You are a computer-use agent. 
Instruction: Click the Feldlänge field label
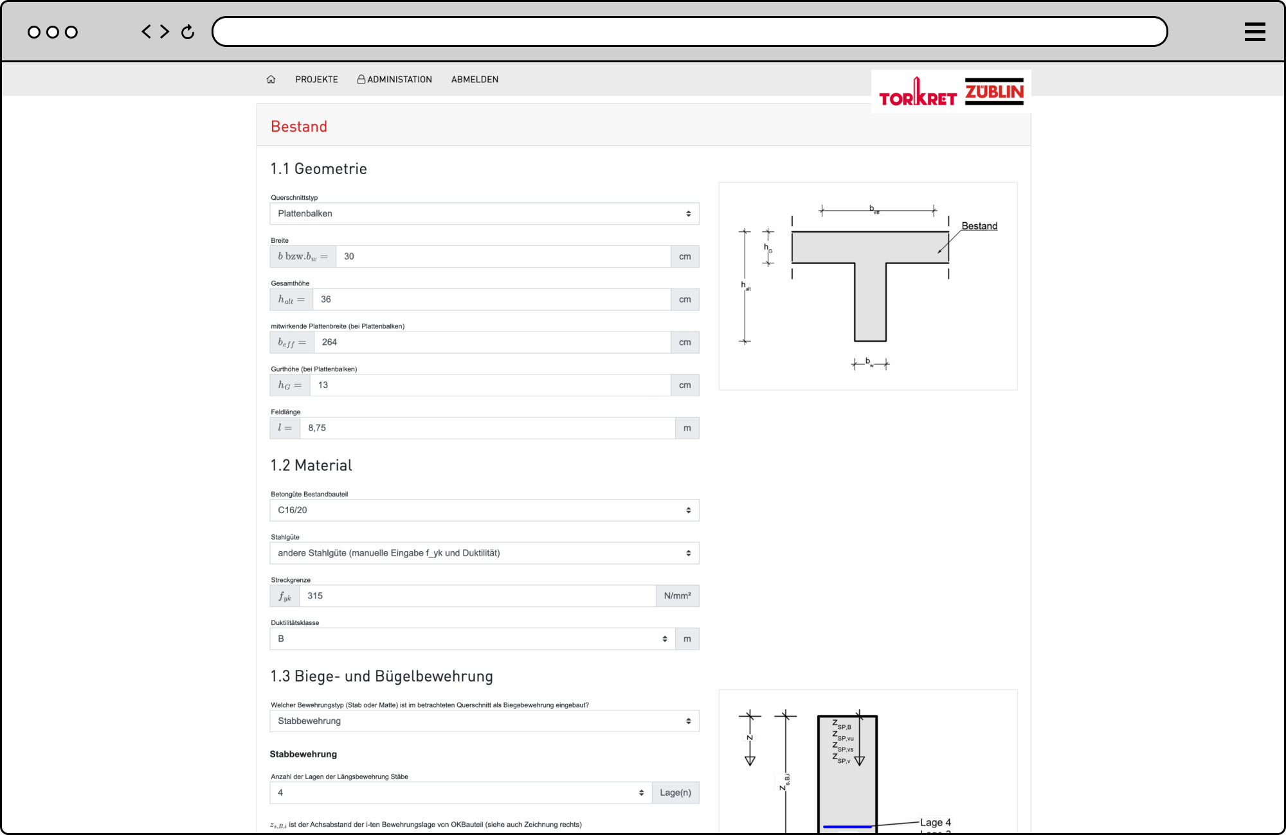[285, 412]
